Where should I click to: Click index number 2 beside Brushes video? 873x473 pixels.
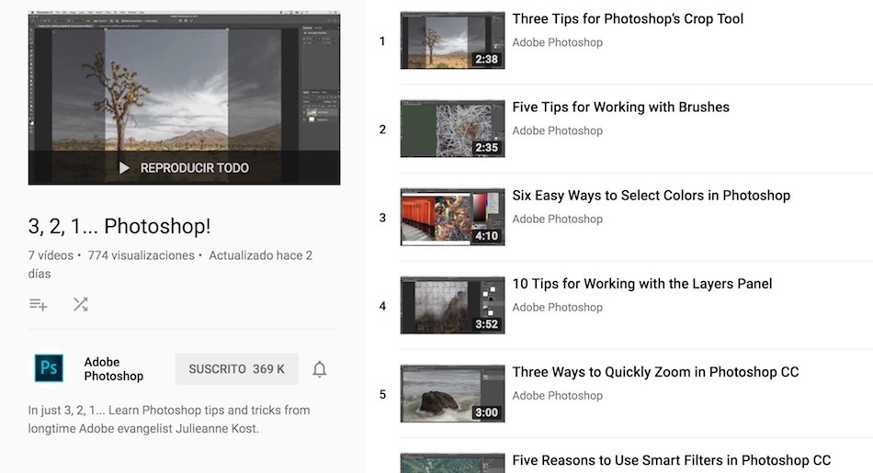click(x=382, y=130)
